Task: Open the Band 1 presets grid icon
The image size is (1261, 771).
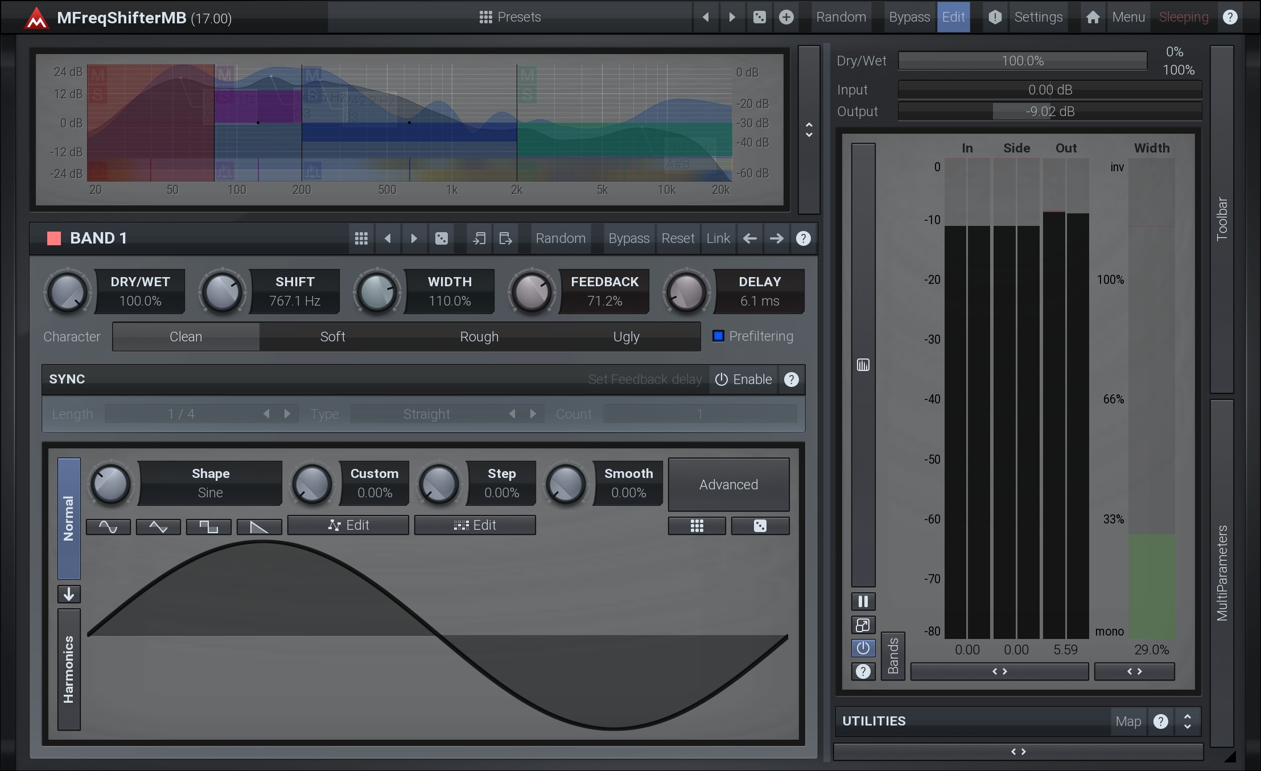Action: point(361,238)
